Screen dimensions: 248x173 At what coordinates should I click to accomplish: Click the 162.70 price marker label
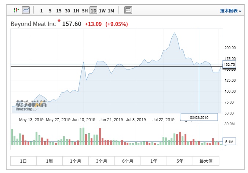coord(229,65)
